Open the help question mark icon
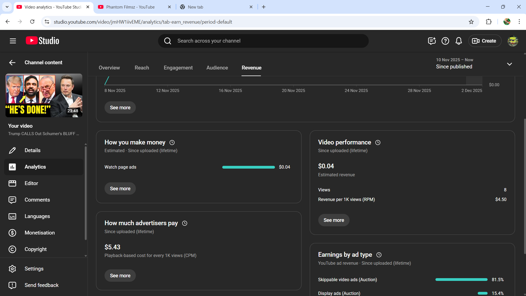 pos(445,41)
